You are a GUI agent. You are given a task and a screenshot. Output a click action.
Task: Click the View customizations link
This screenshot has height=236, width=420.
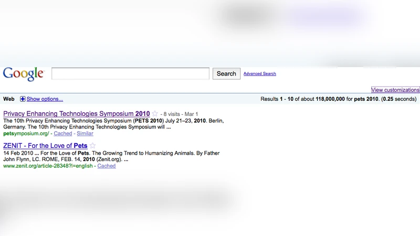pyautogui.click(x=395, y=90)
